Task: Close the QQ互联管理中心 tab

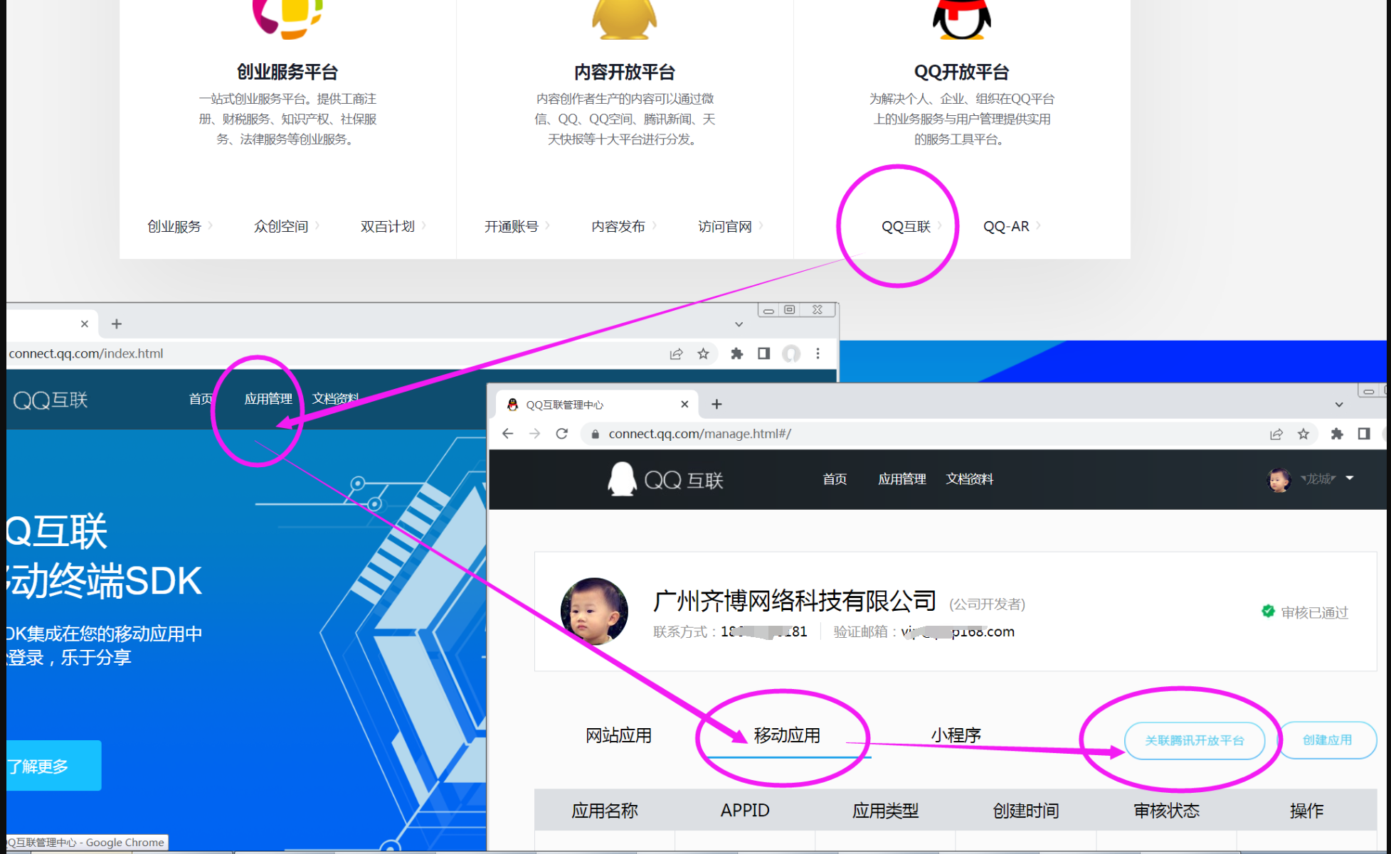Action: click(684, 405)
